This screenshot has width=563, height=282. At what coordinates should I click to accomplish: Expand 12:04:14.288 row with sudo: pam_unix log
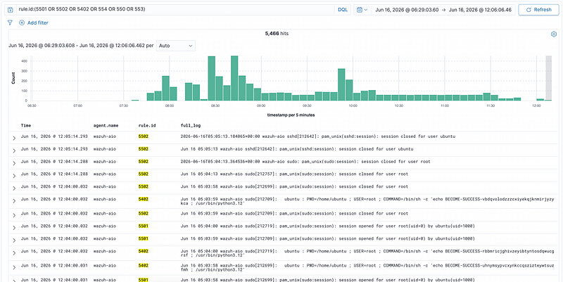coord(14,163)
